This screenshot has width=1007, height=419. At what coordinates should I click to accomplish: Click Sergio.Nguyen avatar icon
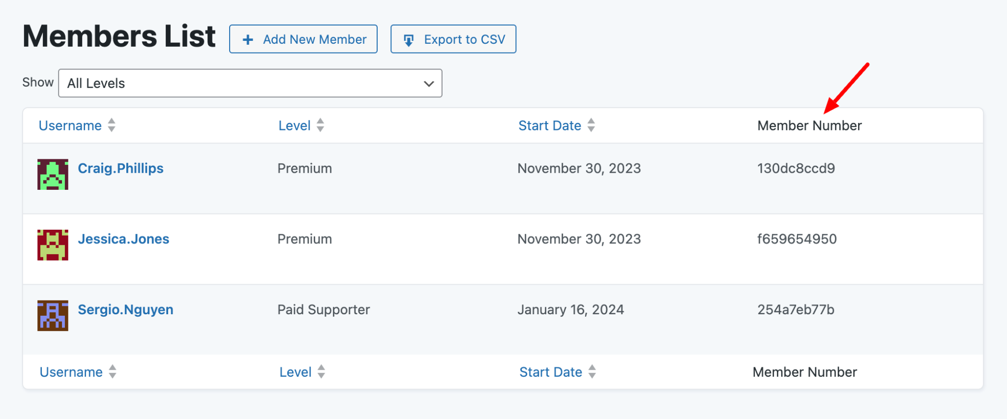click(53, 316)
